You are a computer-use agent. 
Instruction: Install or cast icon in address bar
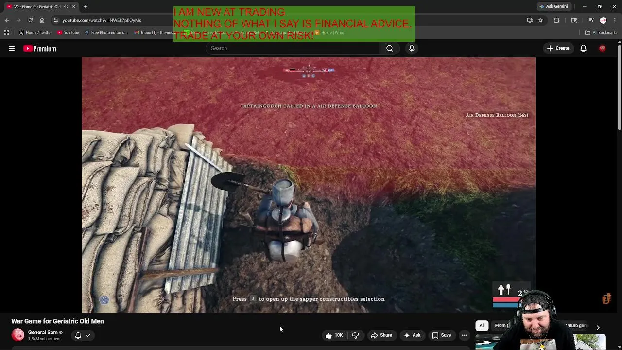pos(530,20)
